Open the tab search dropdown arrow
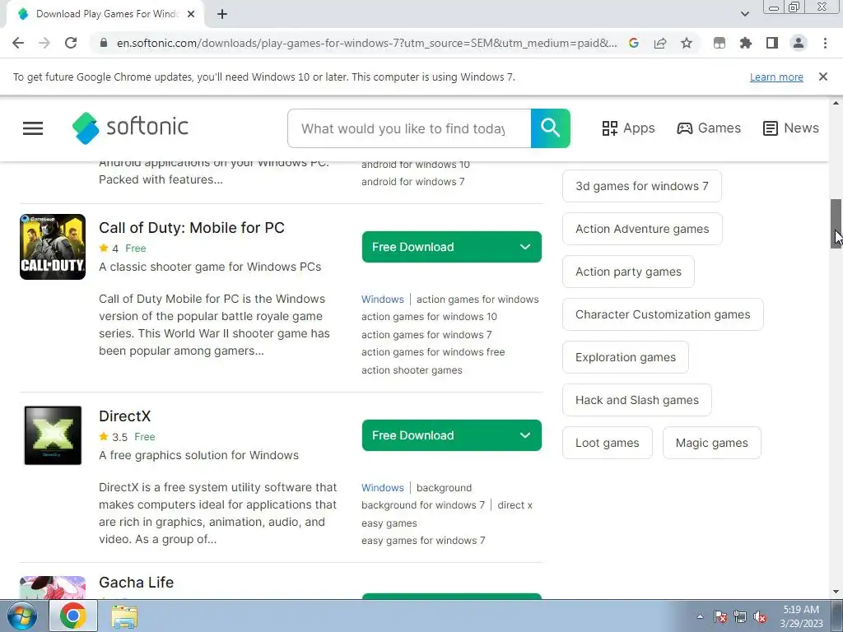This screenshot has width=843, height=632. pyautogui.click(x=744, y=14)
